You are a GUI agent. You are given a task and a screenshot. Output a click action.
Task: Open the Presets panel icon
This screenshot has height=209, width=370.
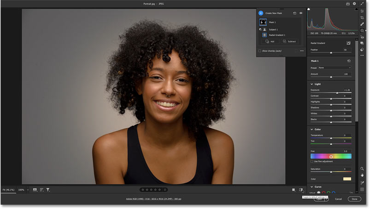pyautogui.click(x=362, y=50)
